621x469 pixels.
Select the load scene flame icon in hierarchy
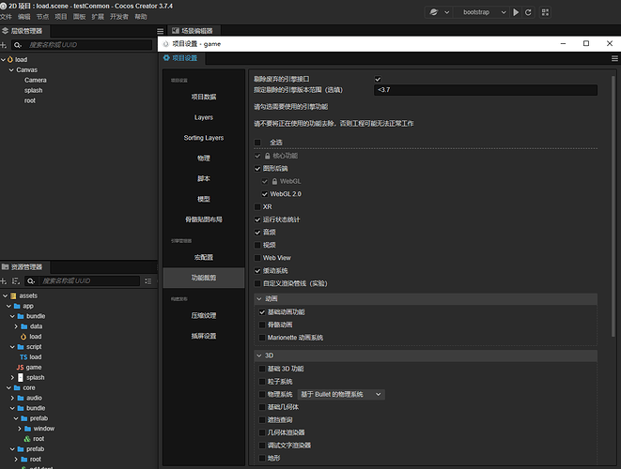tap(10, 59)
